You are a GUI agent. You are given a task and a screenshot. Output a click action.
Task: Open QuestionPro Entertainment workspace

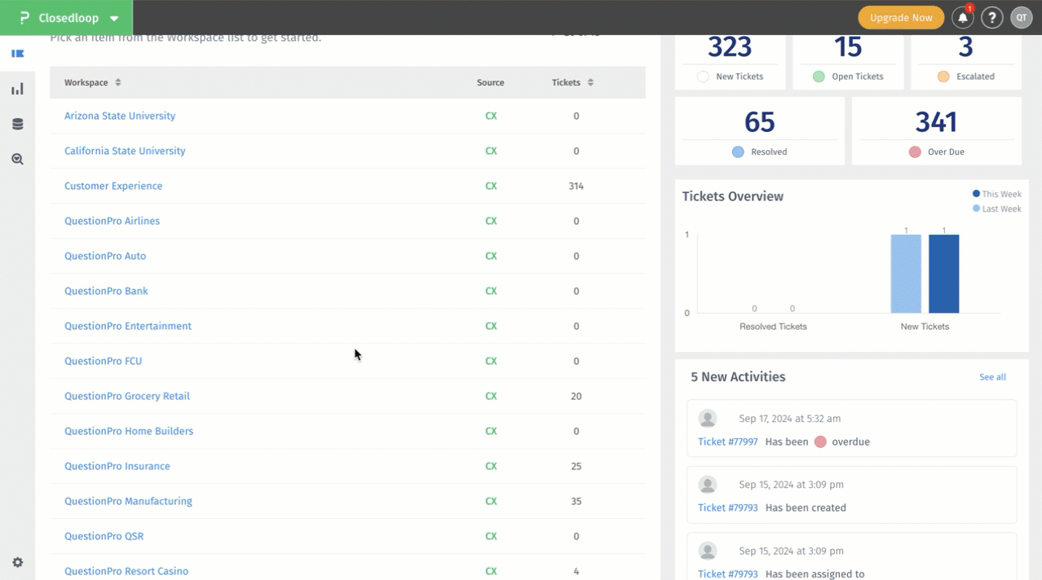pyautogui.click(x=128, y=326)
